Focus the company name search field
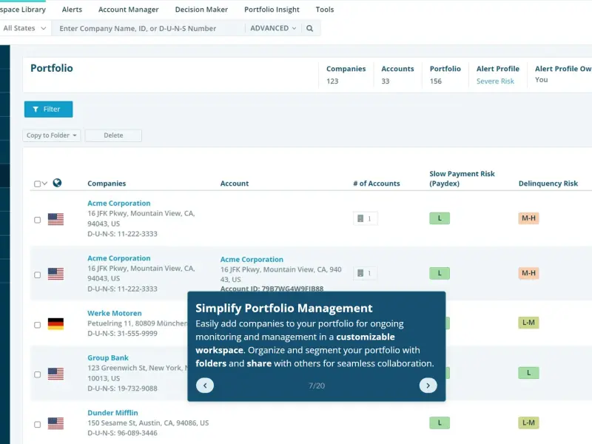Viewport: 592px width, 444px height. [149, 28]
